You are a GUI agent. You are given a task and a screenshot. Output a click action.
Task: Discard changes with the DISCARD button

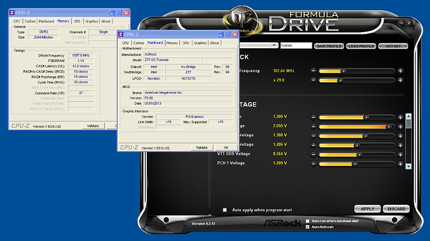pos(397,209)
